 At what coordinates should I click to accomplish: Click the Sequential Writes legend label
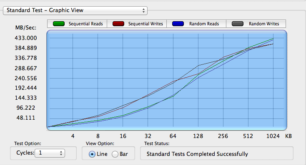145,24
